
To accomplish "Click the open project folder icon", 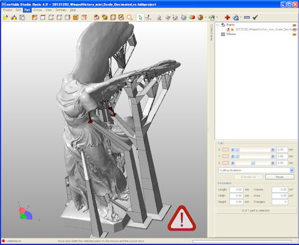I will [6, 17].
